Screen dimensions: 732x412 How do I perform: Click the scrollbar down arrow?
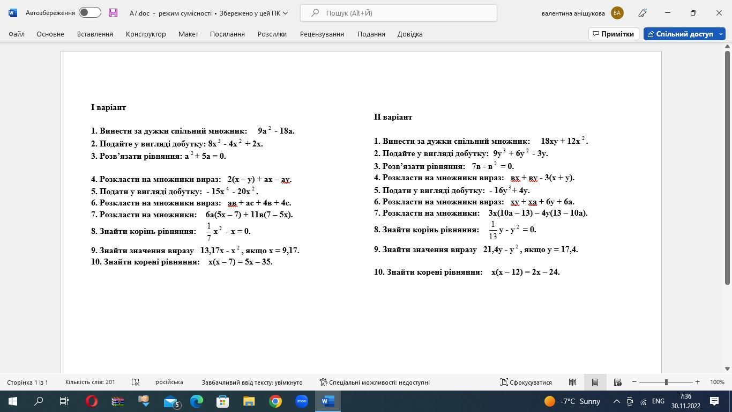coord(728,369)
